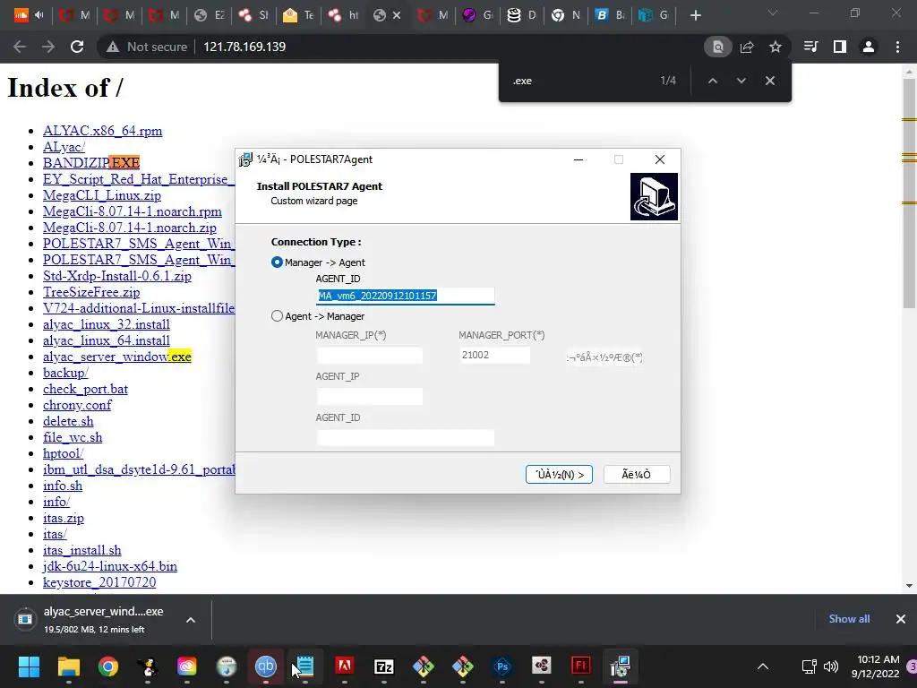Open Adobe Flash from taskbar

(580, 666)
